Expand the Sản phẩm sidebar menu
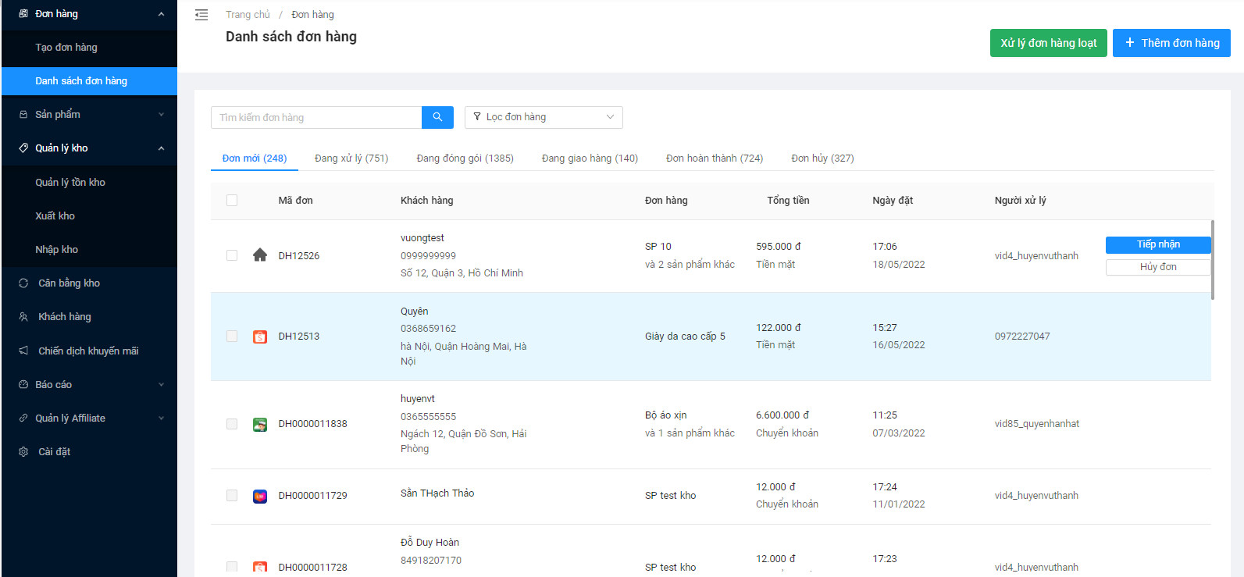 161,115
